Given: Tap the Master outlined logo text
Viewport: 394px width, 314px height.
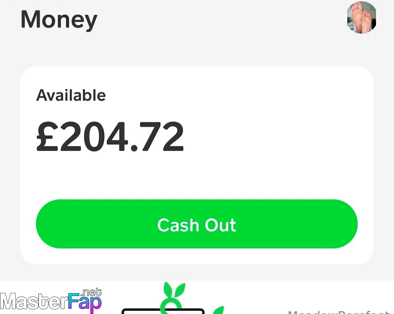Looking at the screenshot, I should point(34,302).
